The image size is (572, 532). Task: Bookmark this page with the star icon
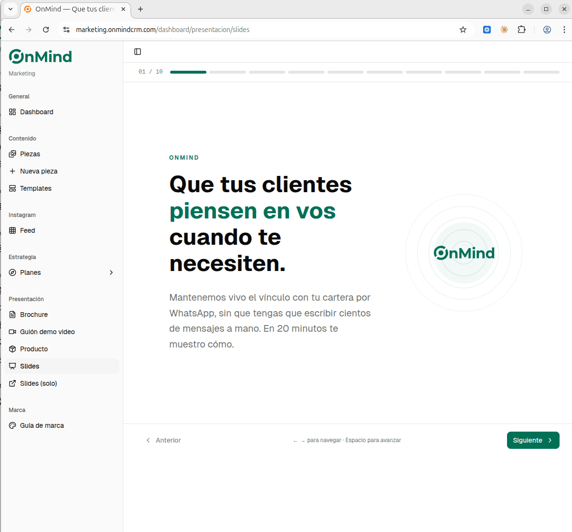pos(463,30)
